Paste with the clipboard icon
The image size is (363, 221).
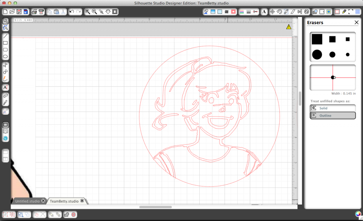[x=56, y=12]
